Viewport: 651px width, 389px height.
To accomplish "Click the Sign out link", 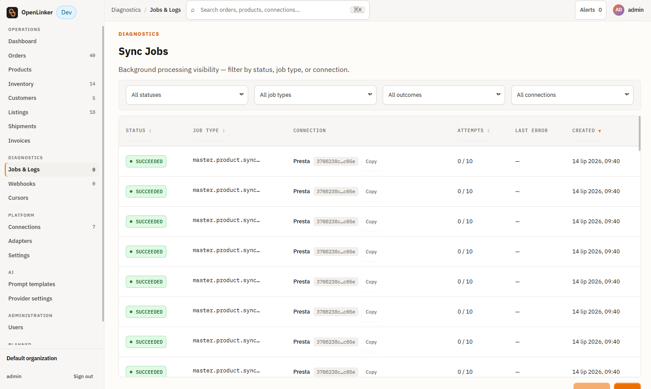I will 83,376.
